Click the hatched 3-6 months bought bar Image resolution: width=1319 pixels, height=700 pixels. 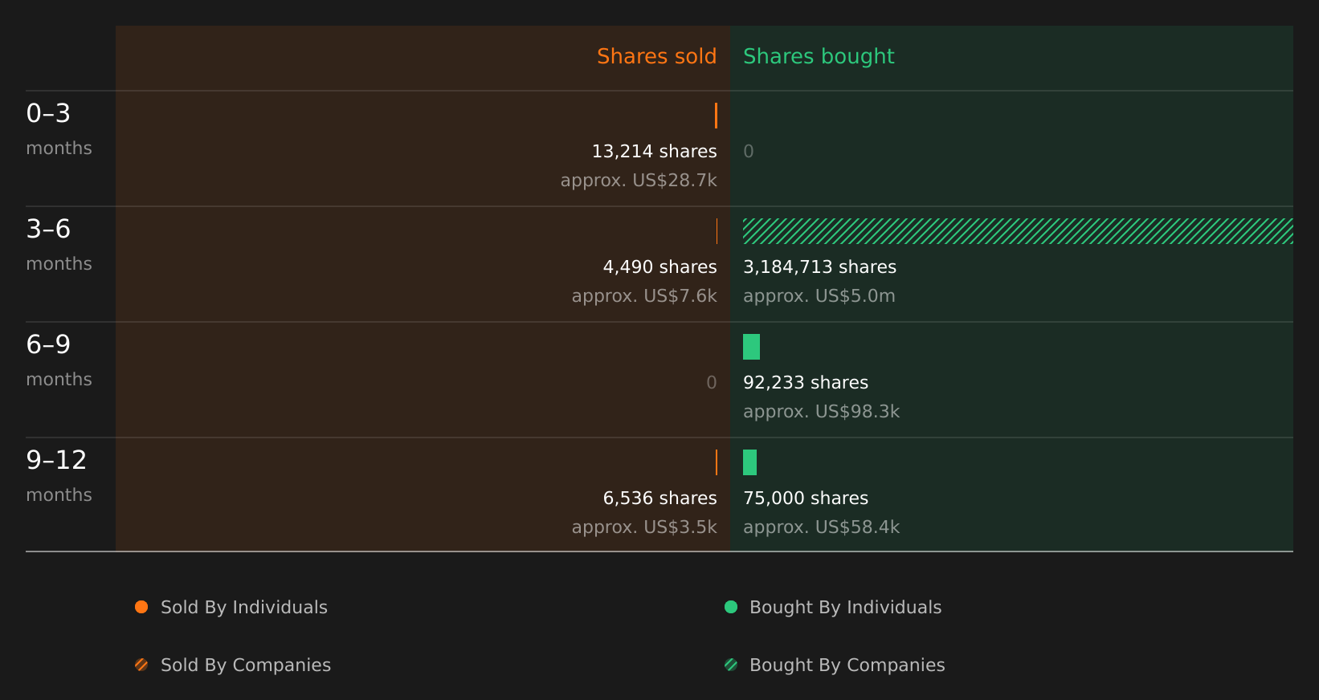[1018, 231]
